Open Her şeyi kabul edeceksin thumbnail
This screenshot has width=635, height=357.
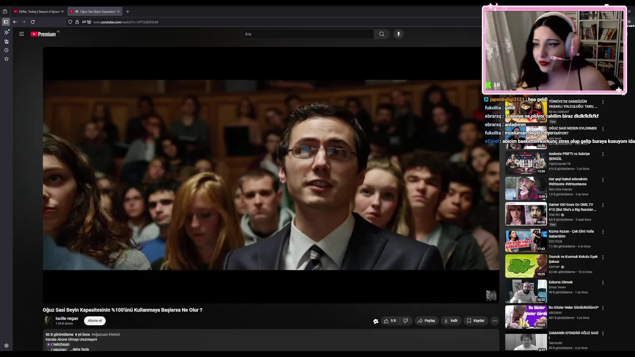tap(526, 188)
